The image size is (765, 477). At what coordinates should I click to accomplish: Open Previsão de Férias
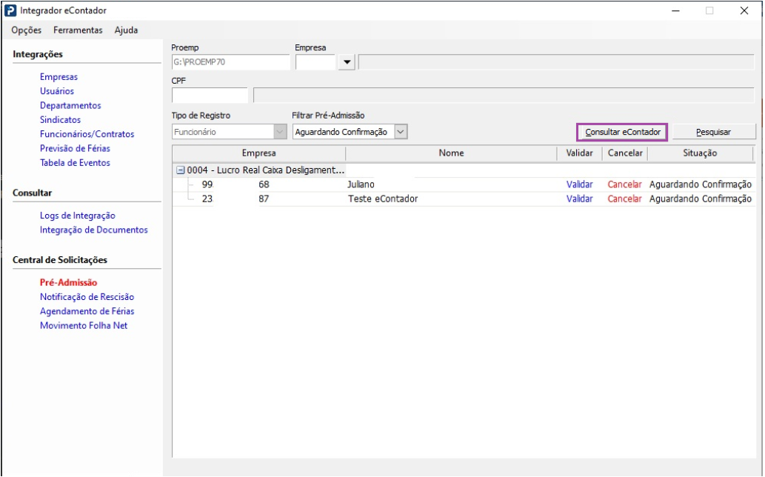pos(75,148)
